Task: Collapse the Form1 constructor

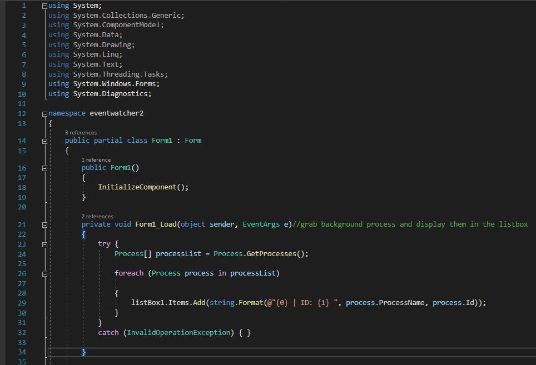Action: [x=44, y=167]
